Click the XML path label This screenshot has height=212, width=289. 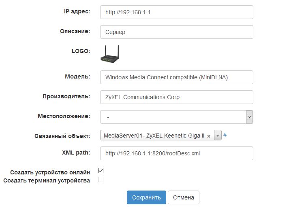click(x=75, y=153)
